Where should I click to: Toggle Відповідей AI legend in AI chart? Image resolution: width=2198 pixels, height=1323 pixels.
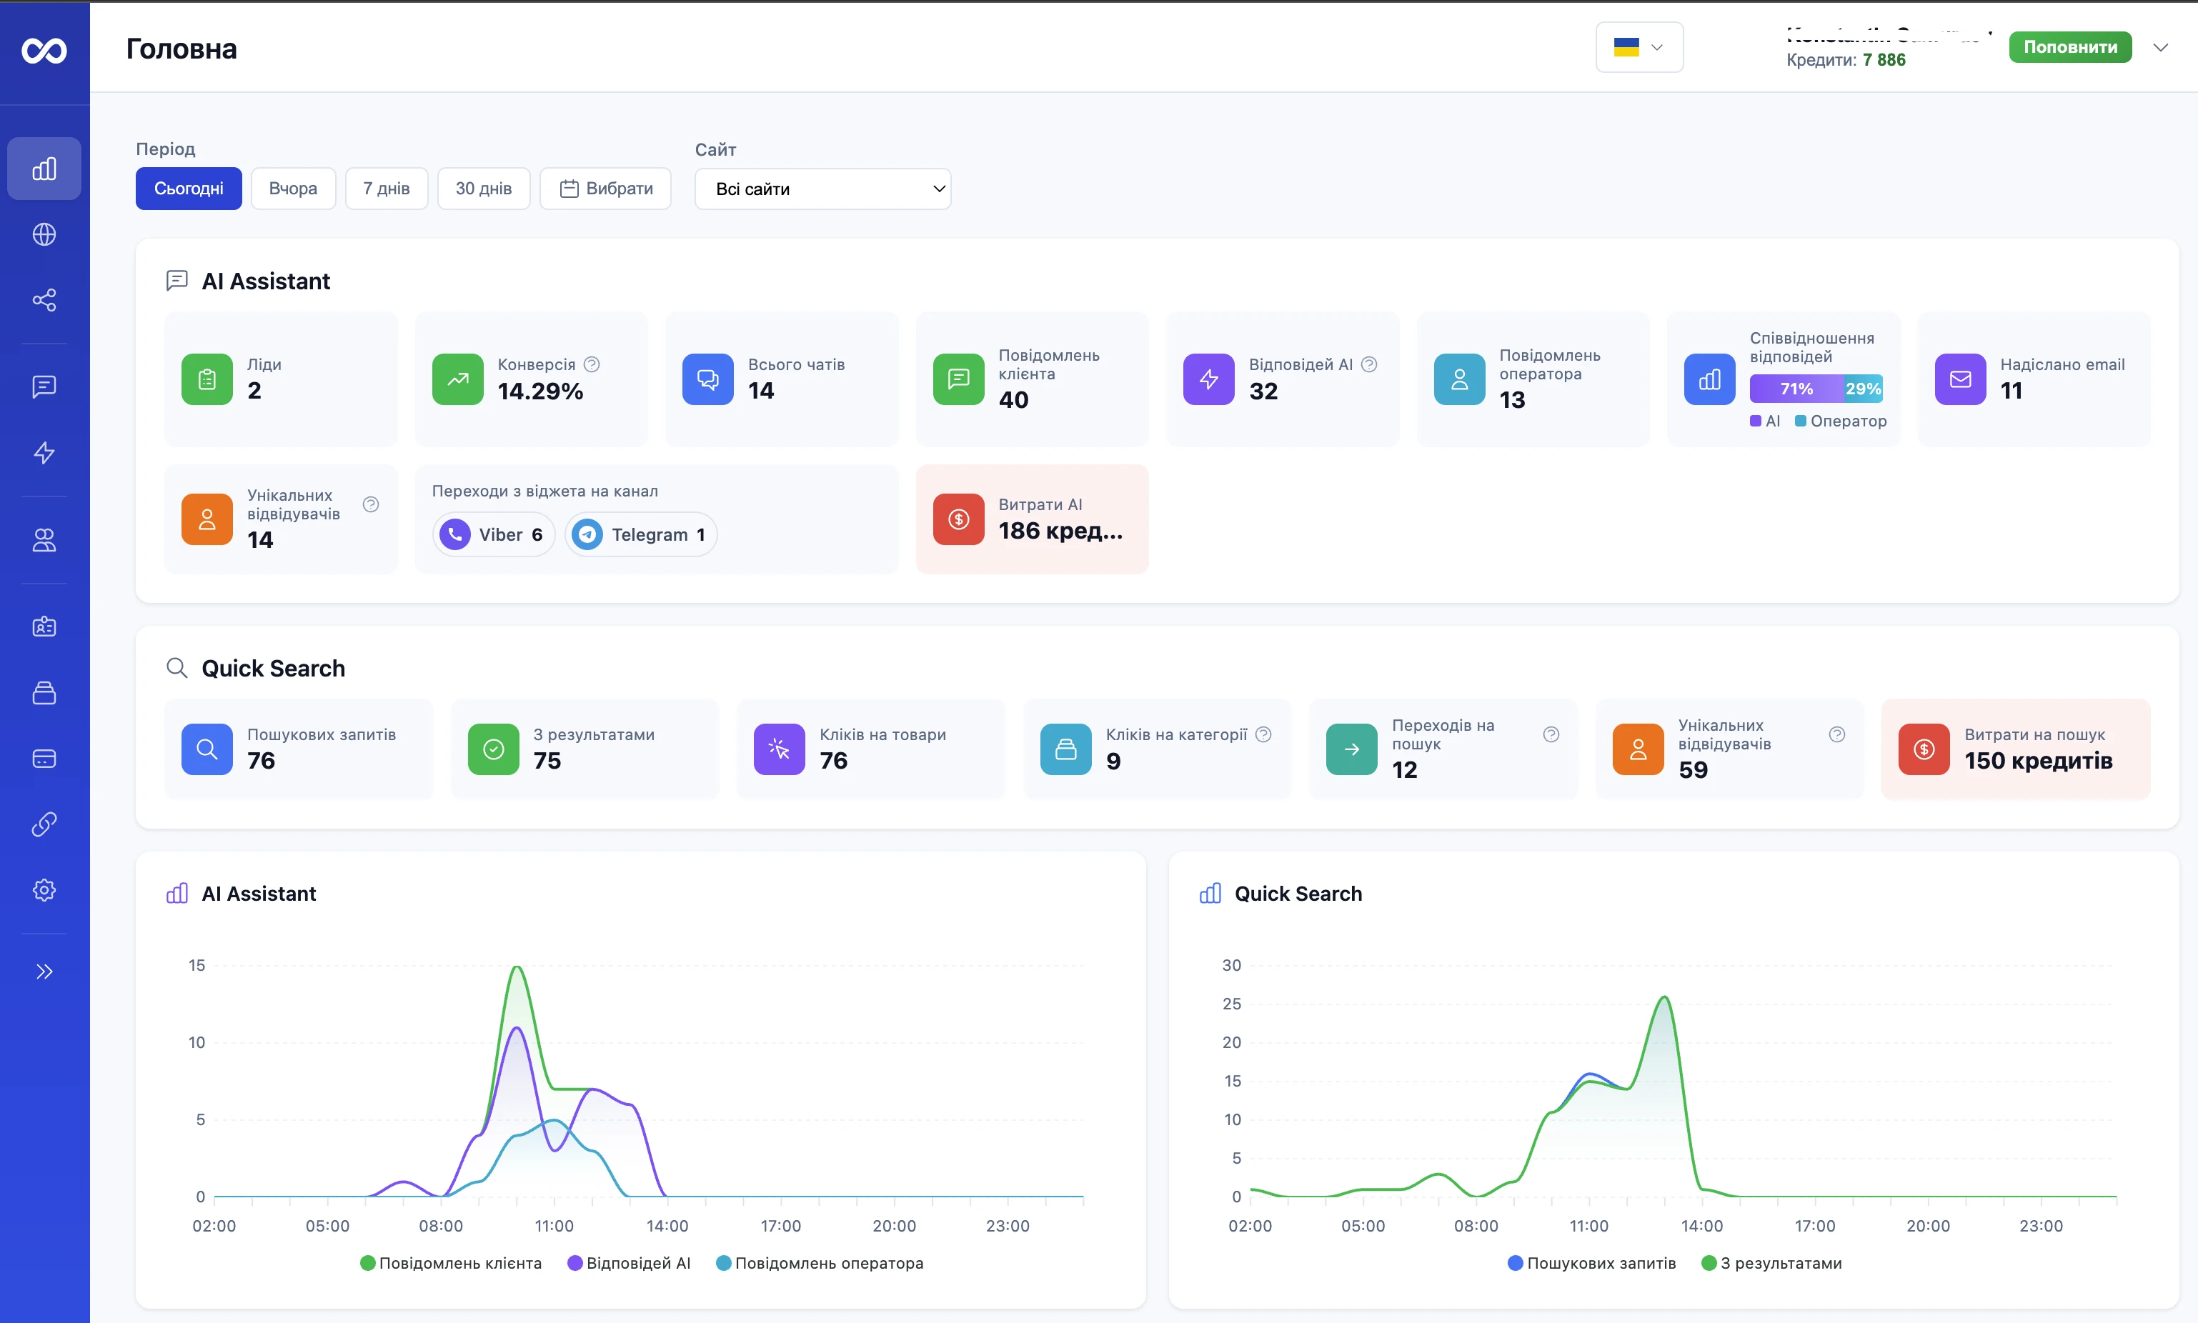pos(629,1262)
